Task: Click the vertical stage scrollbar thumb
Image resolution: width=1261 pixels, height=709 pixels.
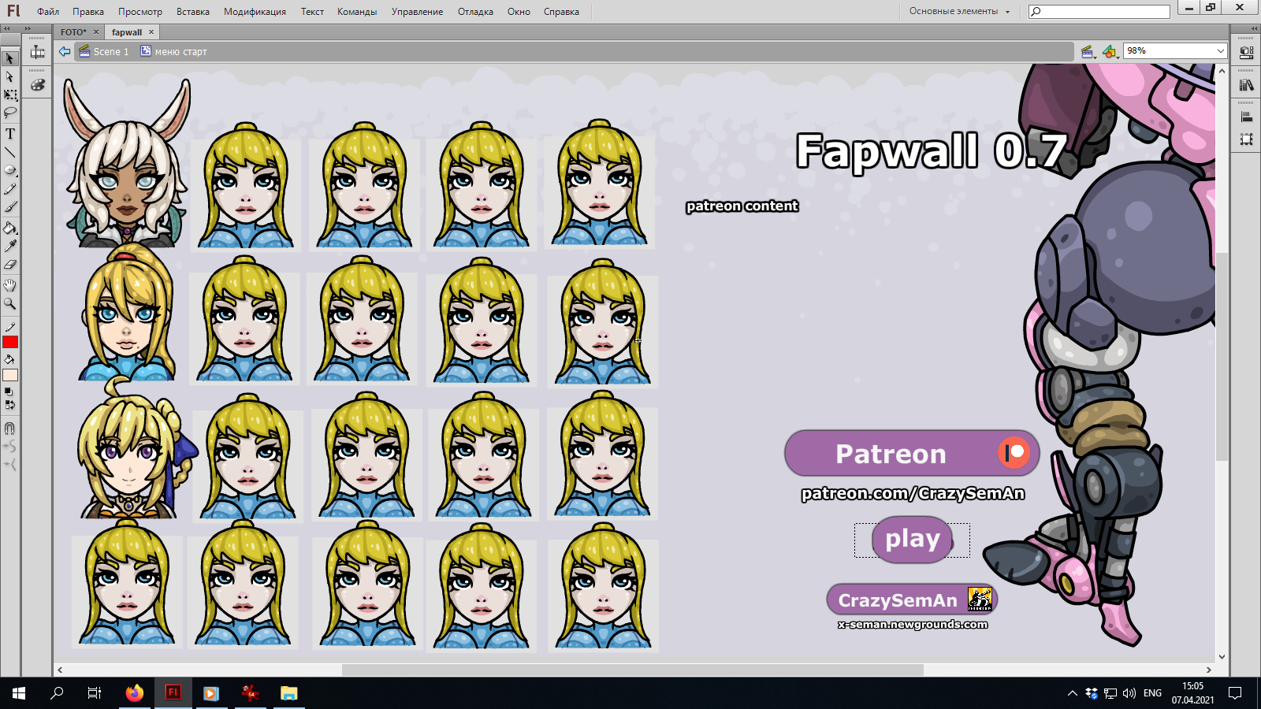Action: (x=1222, y=357)
